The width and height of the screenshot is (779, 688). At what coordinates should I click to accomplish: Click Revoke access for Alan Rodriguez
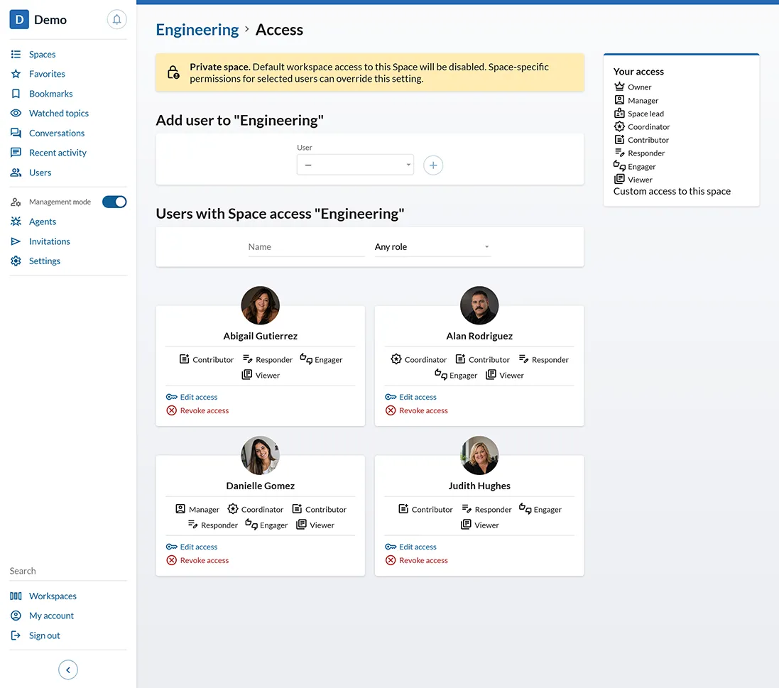tap(423, 410)
